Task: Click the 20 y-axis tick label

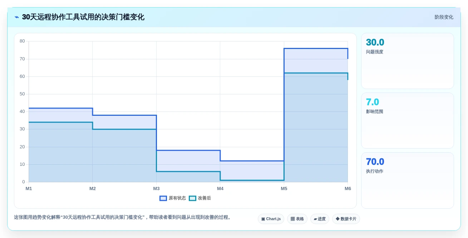Action: tap(22, 147)
